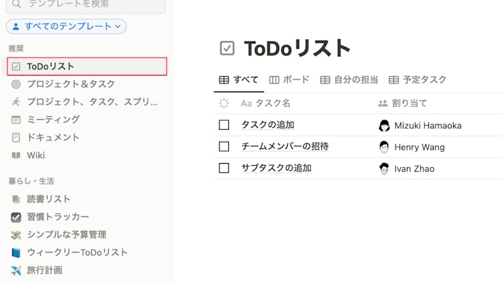Click the running figure sprint template icon
This screenshot has height=282, width=502.
tap(16, 102)
